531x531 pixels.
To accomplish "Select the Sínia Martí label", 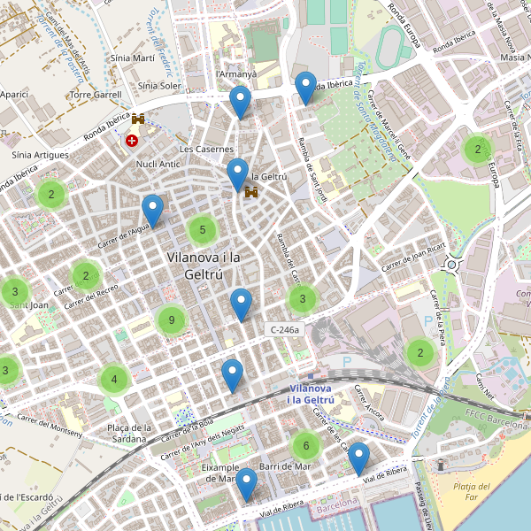I will pos(133,58).
